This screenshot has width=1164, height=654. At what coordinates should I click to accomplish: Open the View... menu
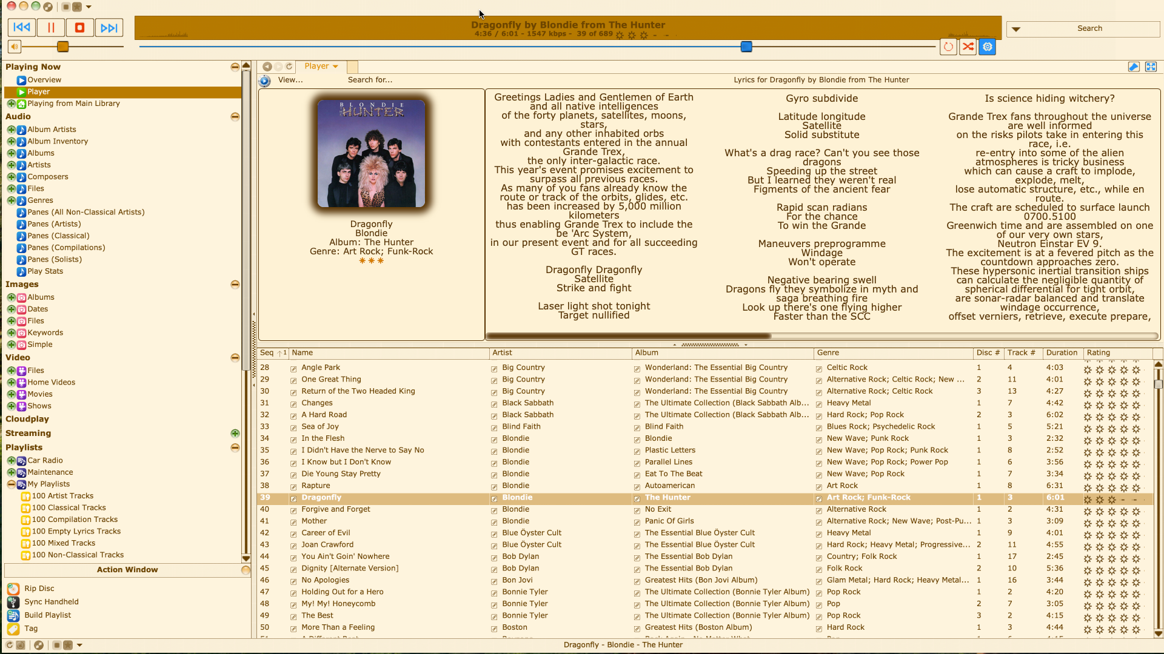[x=290, y=80]
